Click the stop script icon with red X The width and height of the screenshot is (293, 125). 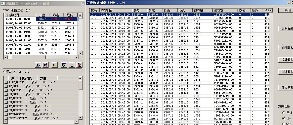(46, 65)
